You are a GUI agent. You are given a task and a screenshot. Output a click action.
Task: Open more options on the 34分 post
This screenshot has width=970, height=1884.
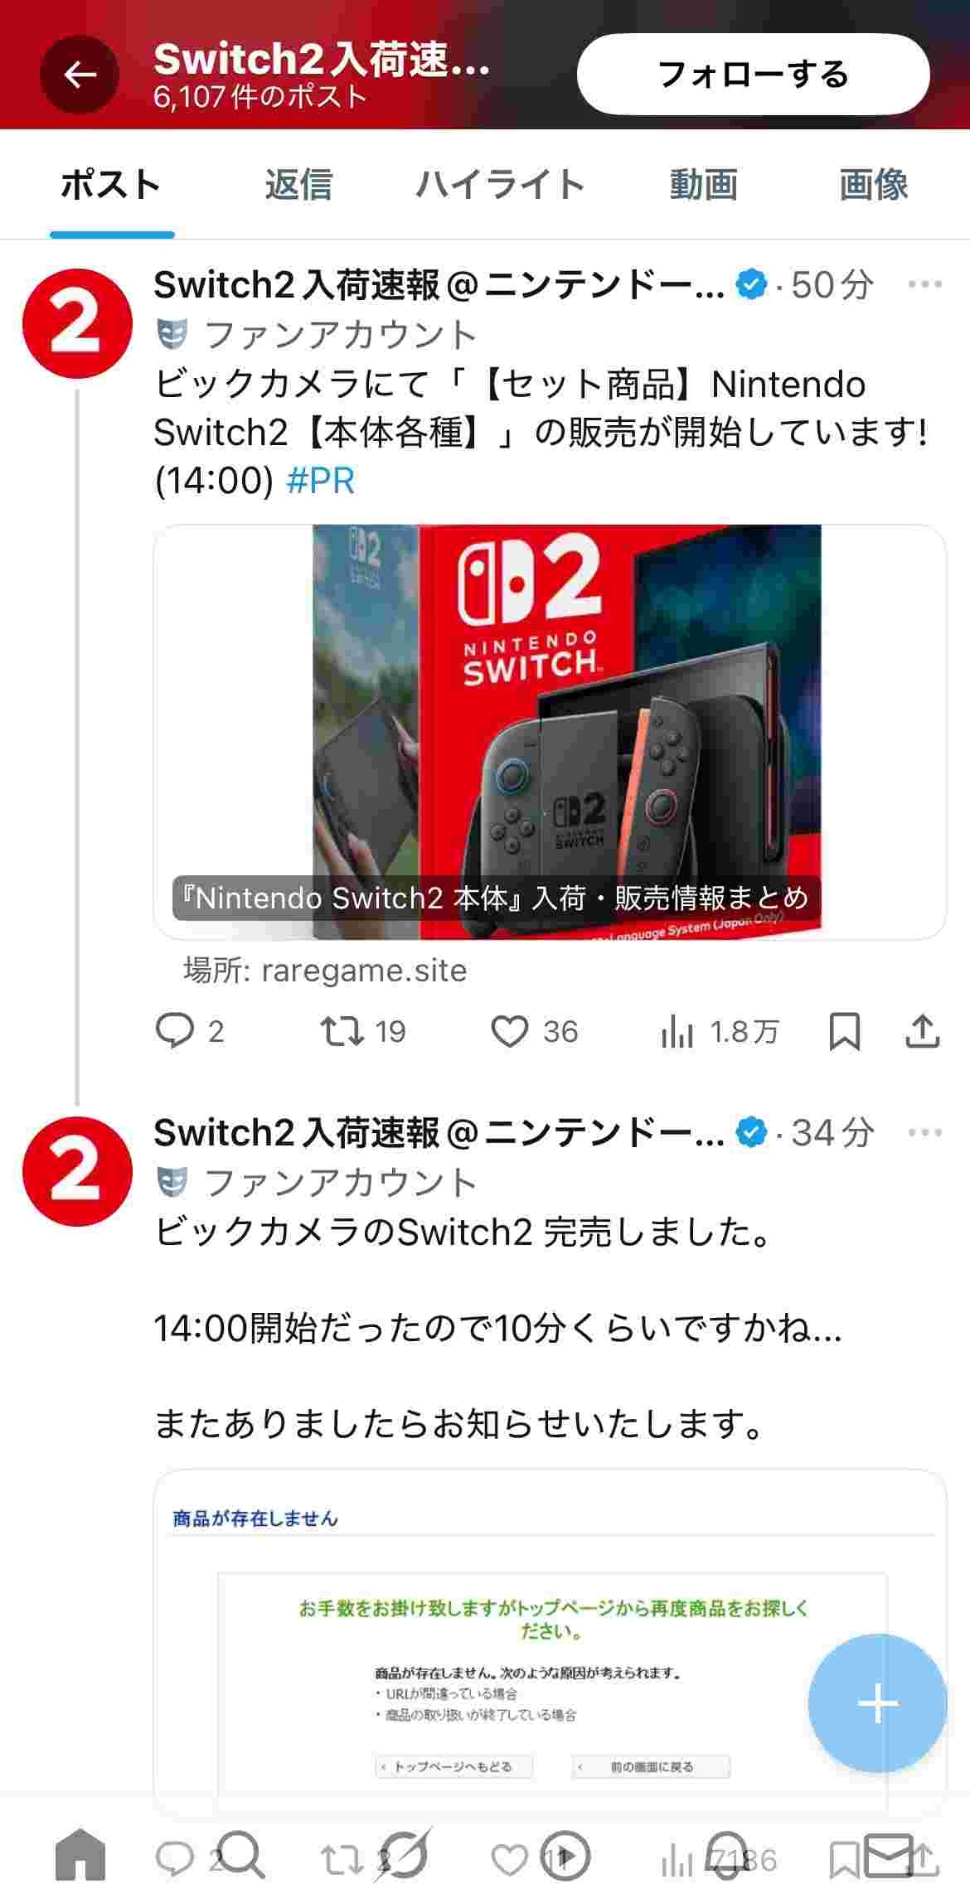(x=924, y=1132)
